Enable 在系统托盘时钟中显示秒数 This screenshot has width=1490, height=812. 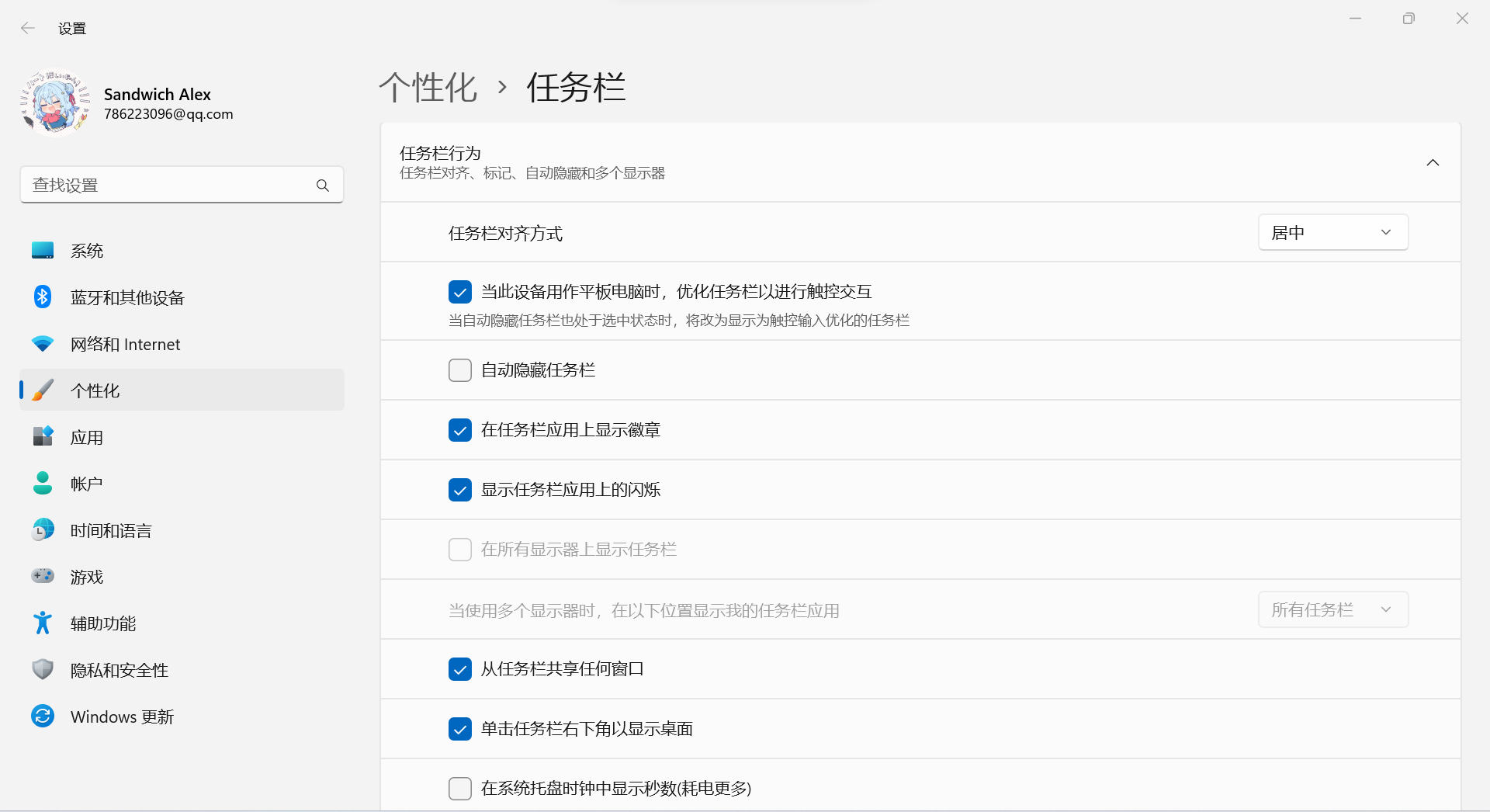(x=460, y=788)
